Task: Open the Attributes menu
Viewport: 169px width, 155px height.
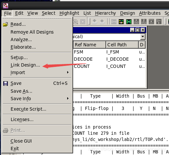Action: [x=150, y=13]
